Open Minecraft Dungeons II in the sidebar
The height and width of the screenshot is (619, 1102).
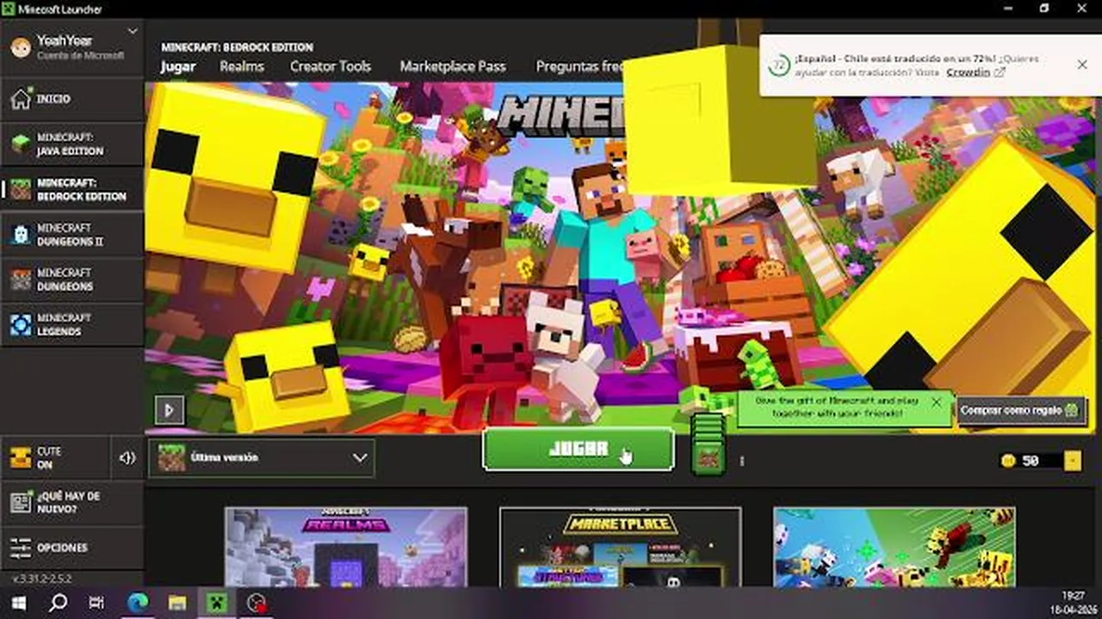coord(72,235)
